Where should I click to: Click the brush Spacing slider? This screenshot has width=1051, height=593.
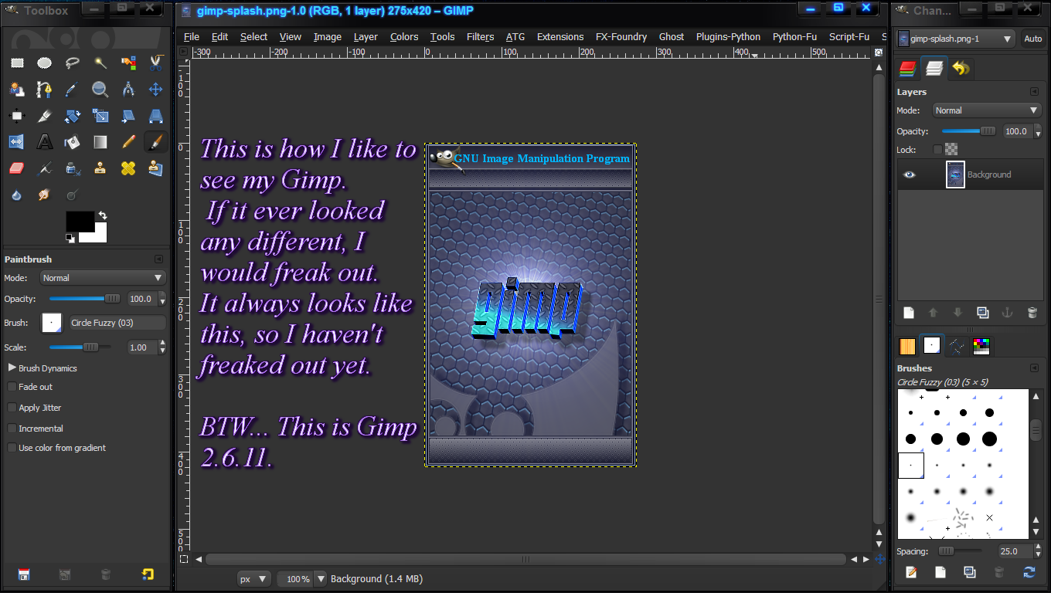tap(960, 551)
